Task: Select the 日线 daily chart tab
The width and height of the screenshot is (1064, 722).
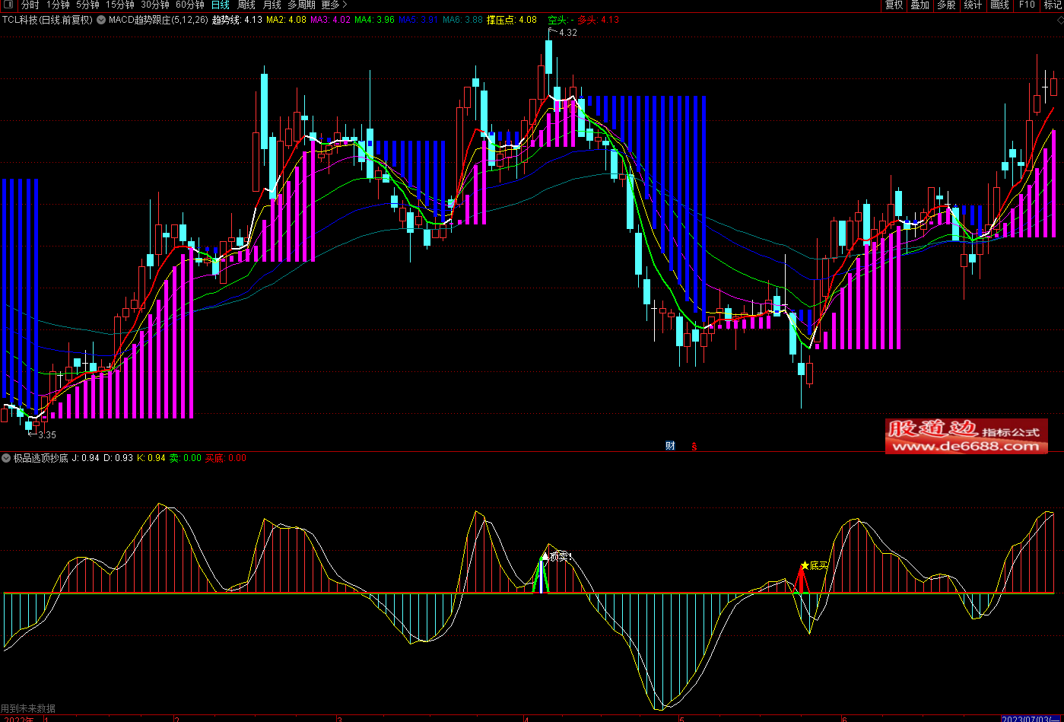Action: coord(221,5)
